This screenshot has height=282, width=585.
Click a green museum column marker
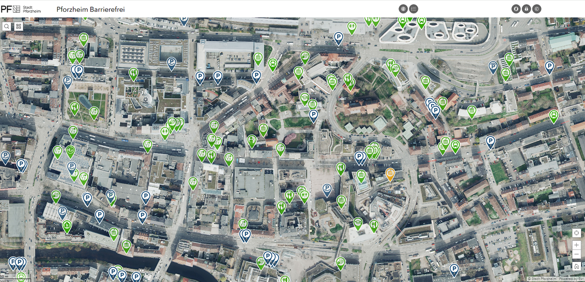(x=264, y=129)
